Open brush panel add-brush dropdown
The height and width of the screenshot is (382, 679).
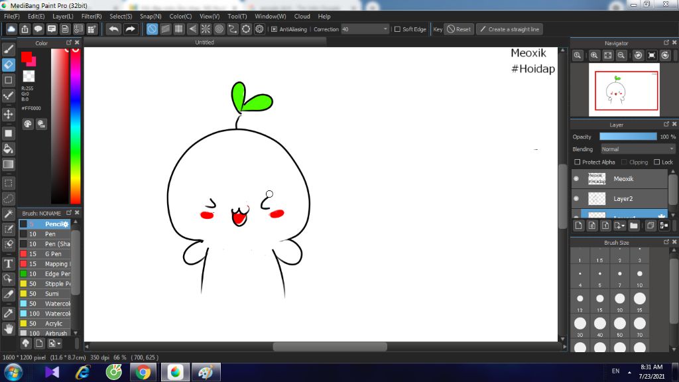54,344
